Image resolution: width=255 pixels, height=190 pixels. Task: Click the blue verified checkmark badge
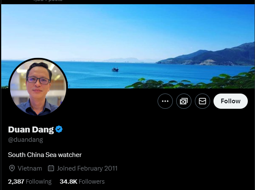point(59,129)
